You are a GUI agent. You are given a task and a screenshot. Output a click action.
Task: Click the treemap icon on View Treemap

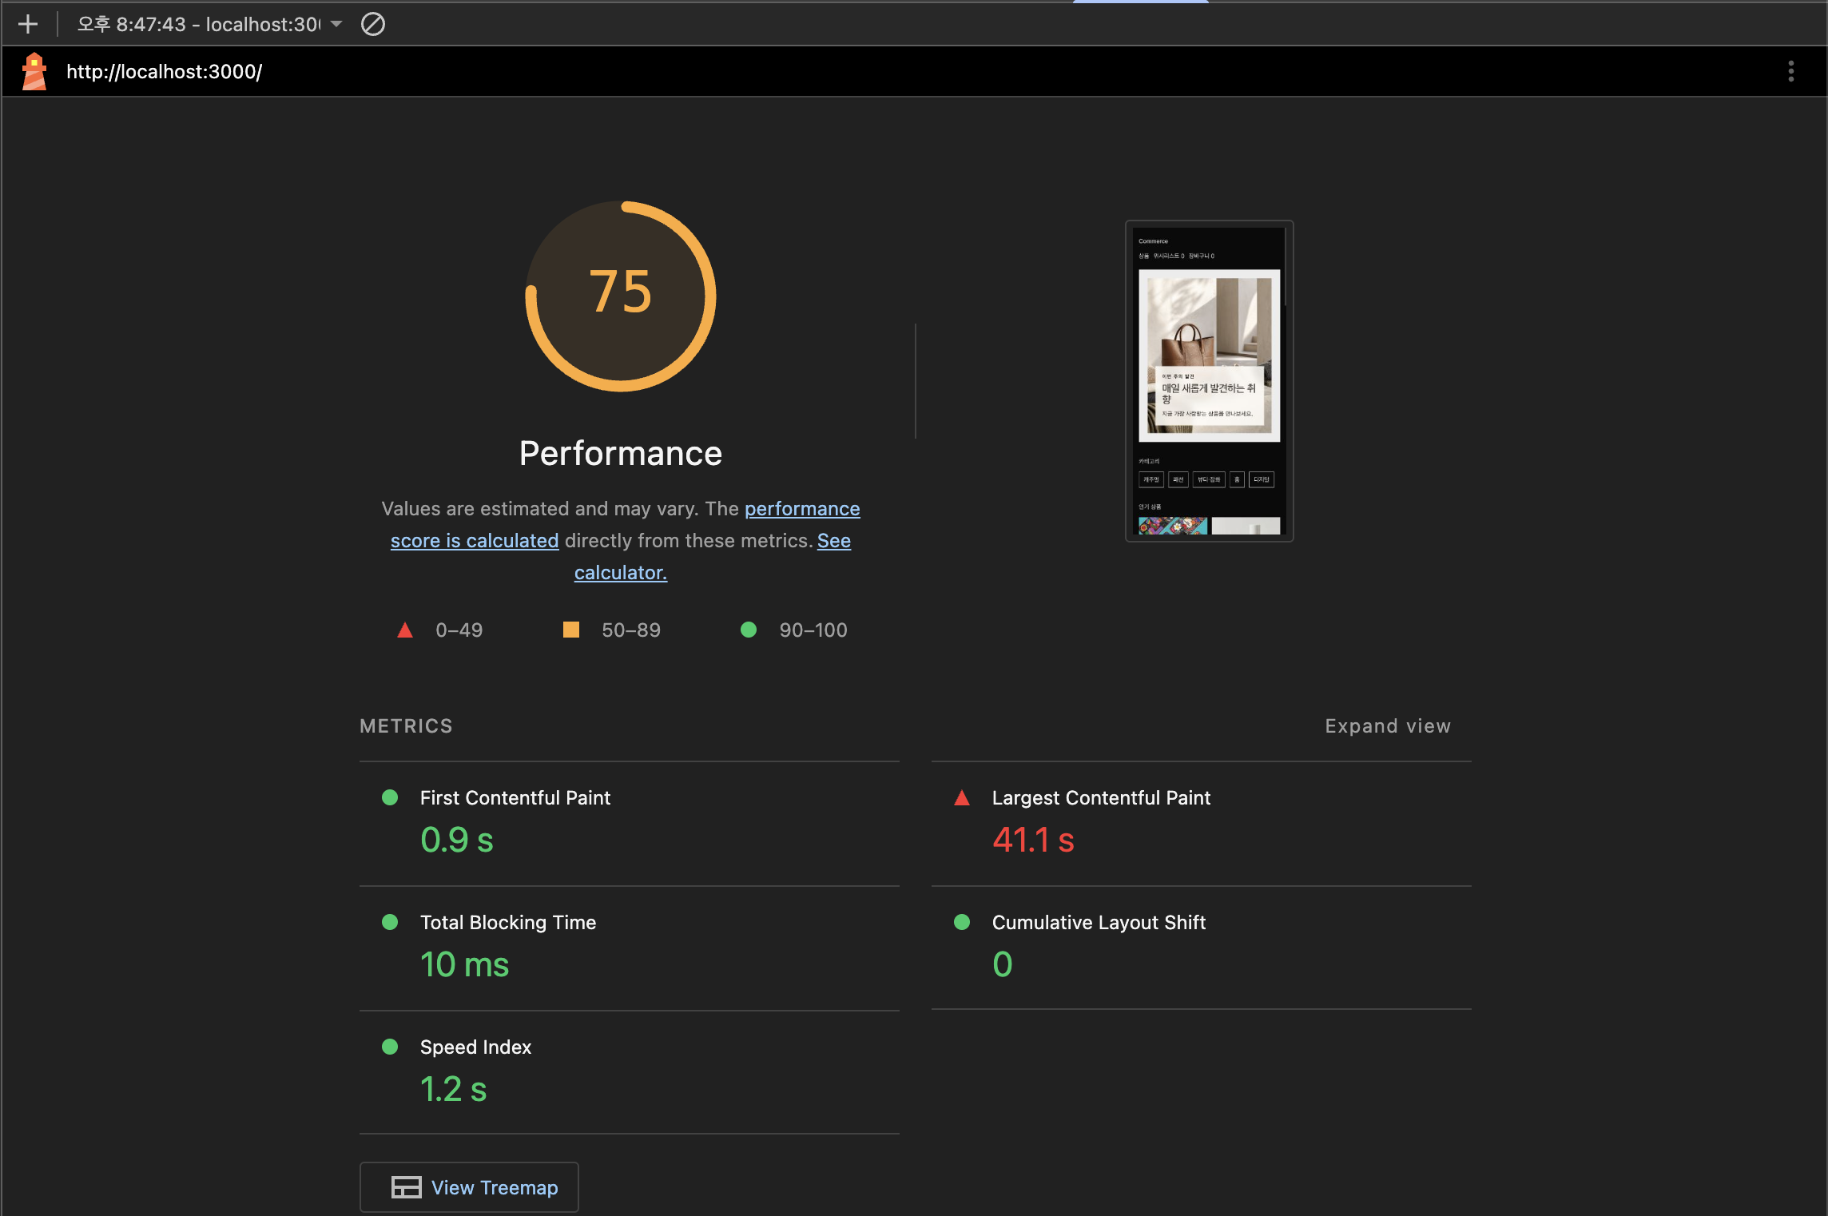[x=406, y=1187]
